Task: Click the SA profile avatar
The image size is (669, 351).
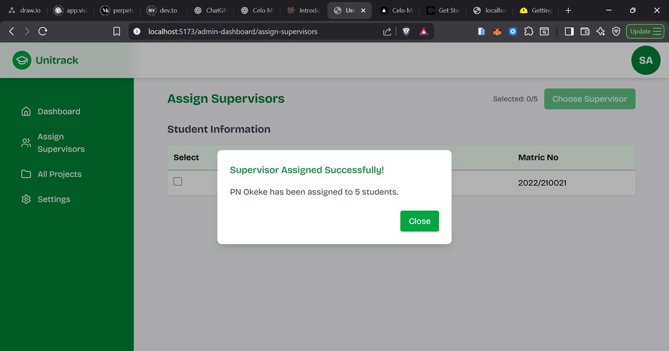Action: click(x=646, y=60)
